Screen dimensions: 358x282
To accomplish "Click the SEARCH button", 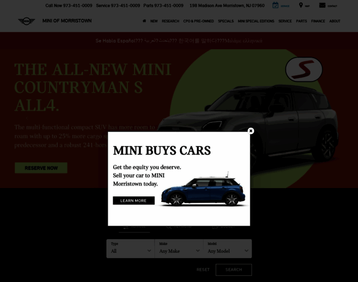I will pyautogui.click(x=234, y=270).
